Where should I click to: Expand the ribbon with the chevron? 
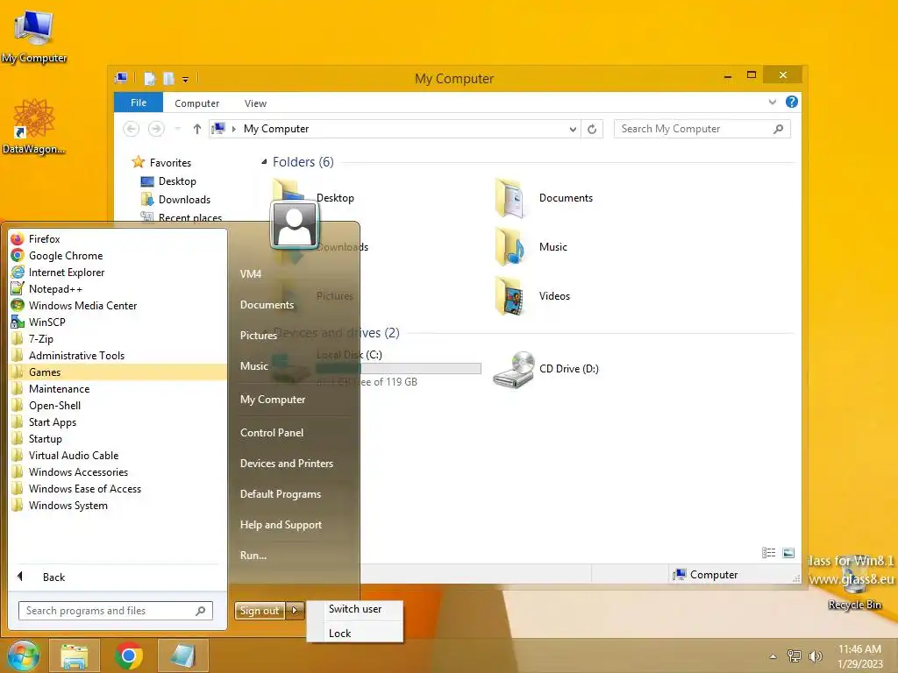pyautogui.click(x=772, y=102)
